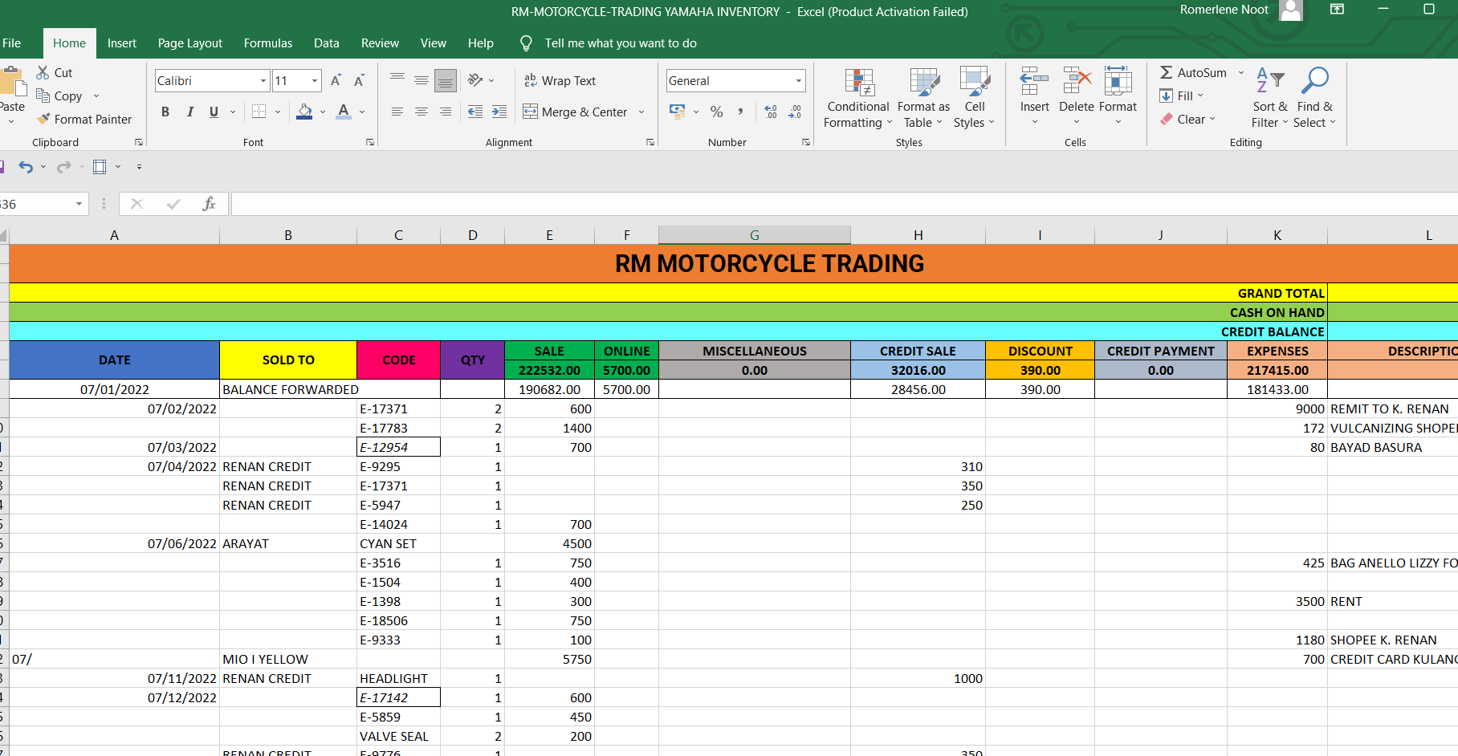This screenshot has height=756, width=1458.
Task: Click the Format cells icon
Action: 1118,81
